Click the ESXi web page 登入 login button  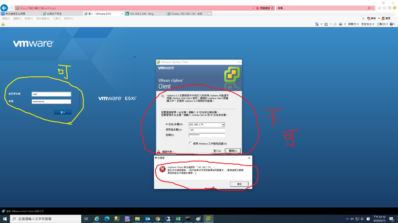click(63, 112)
